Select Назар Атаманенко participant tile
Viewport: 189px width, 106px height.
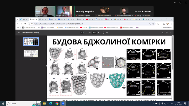[x=144, y=11]
